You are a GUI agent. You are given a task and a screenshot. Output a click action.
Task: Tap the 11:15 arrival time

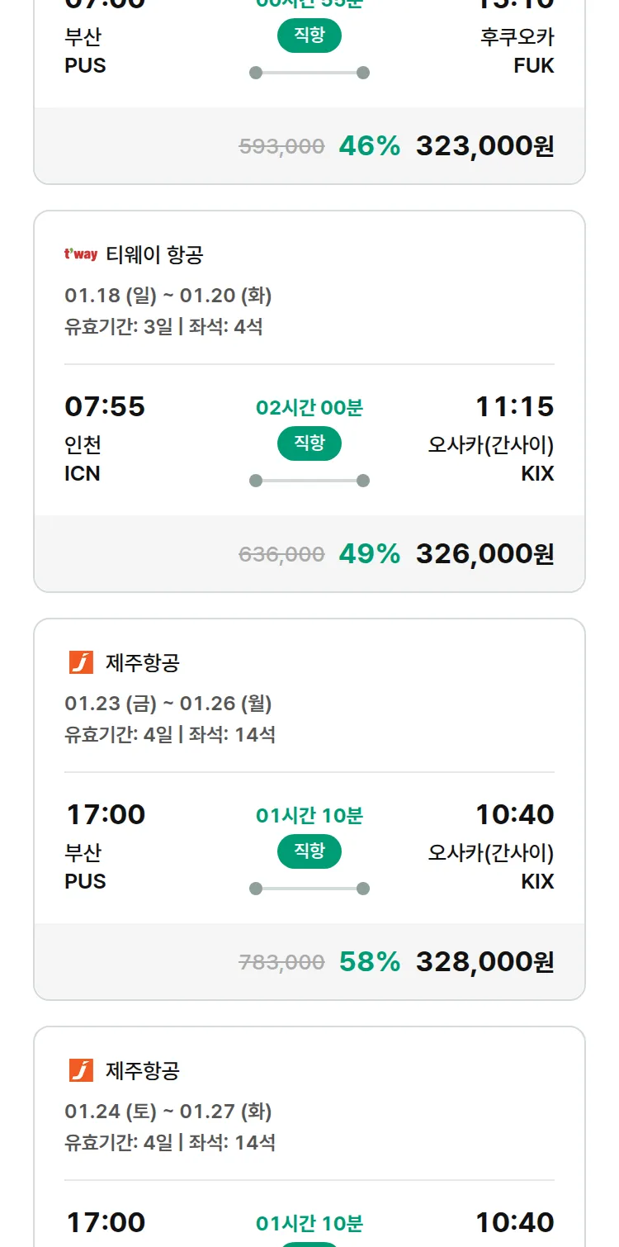pyautogui.click(x=514, y=406)
